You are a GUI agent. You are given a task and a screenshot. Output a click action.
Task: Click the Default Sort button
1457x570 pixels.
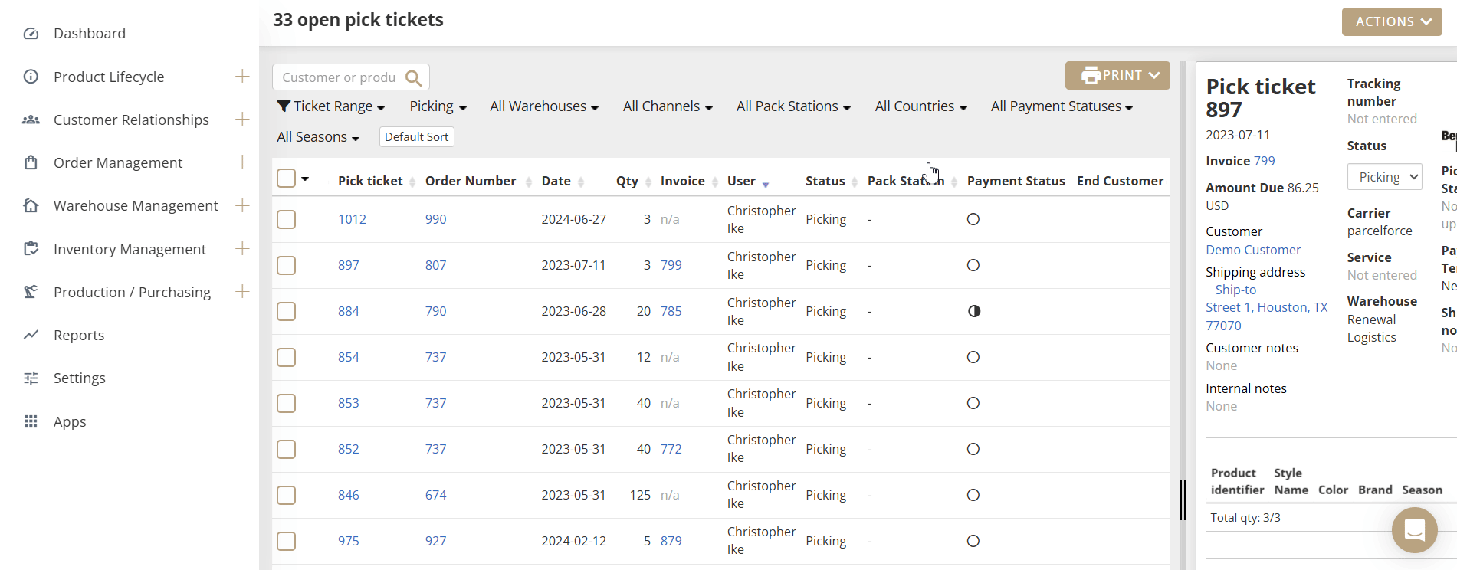(416, 137)
